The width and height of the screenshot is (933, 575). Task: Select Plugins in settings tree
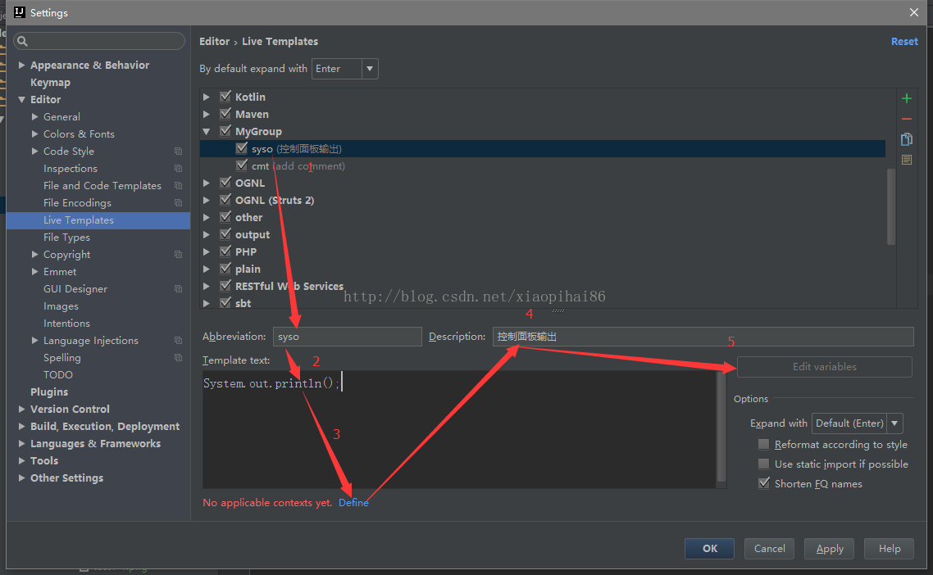click(49, 392)
